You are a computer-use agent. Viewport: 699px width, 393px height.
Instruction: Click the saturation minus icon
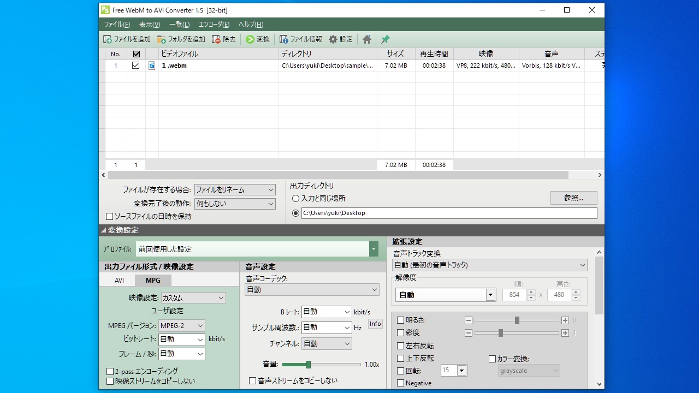click(468, 333)
